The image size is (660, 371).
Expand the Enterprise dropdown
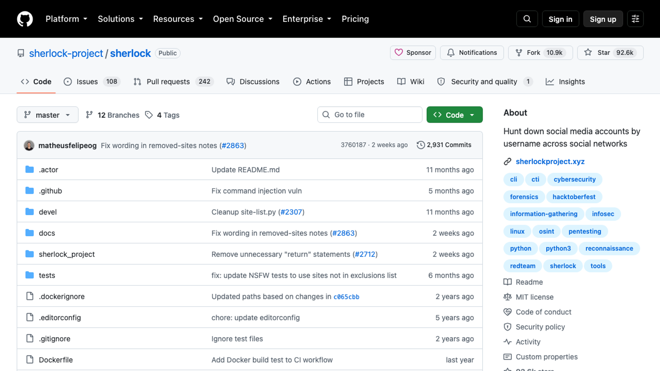click(307, 19)
